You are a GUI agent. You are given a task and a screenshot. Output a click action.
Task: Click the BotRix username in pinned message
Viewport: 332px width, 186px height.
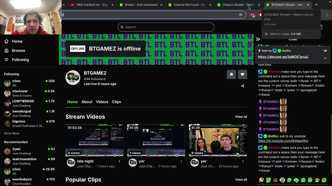pos(286,51)
